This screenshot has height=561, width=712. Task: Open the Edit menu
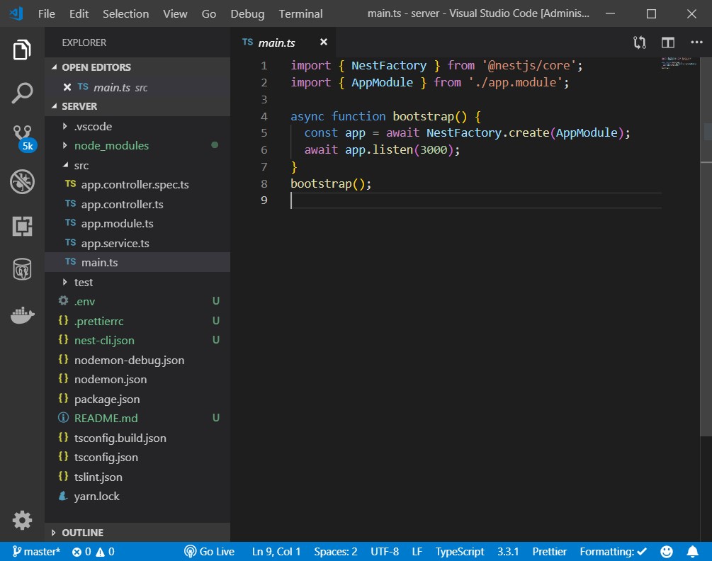[79, 14]
